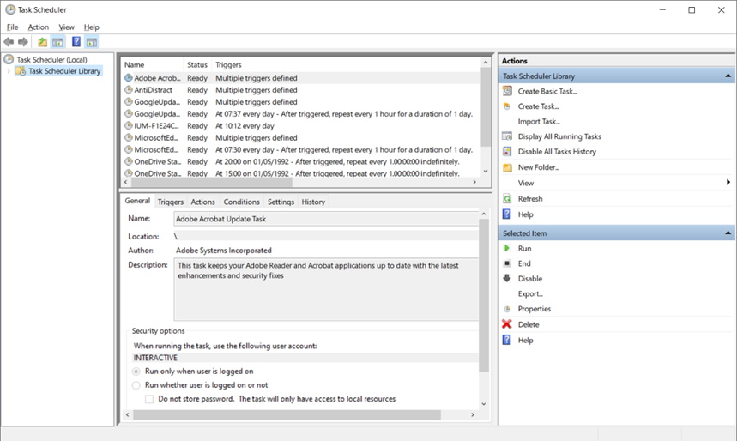737x441 pixels.
Task: Open the Action menu
Action: (x=38, y=27)
